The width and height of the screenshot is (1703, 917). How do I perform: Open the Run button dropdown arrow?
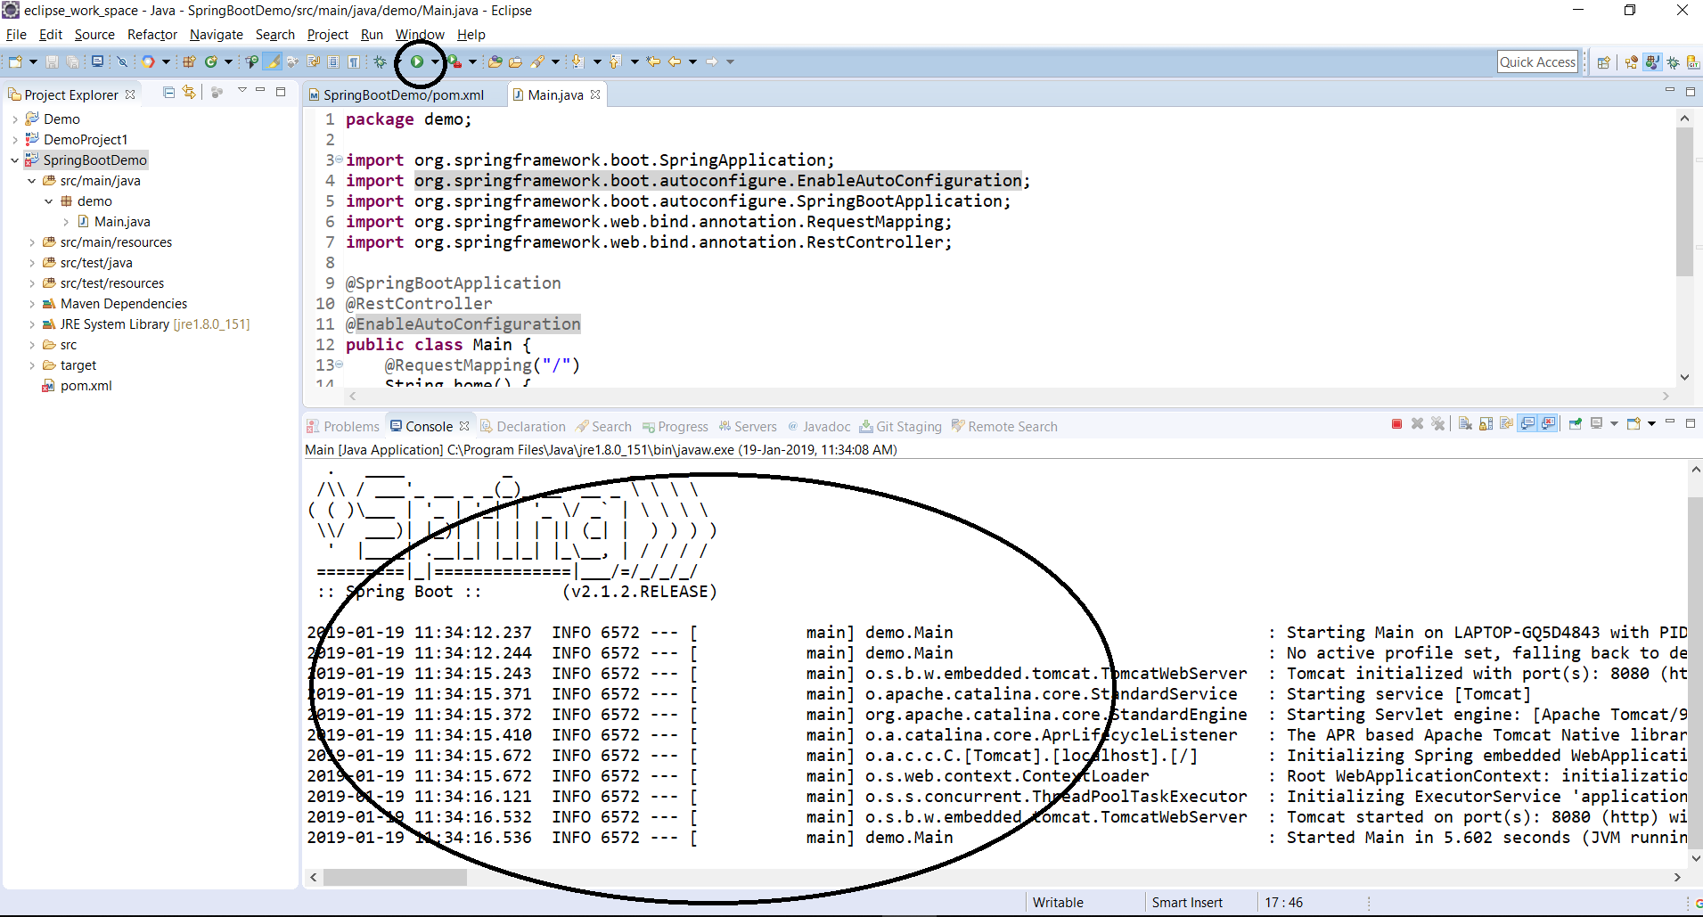pyautogui.click(x=434, y=61)
